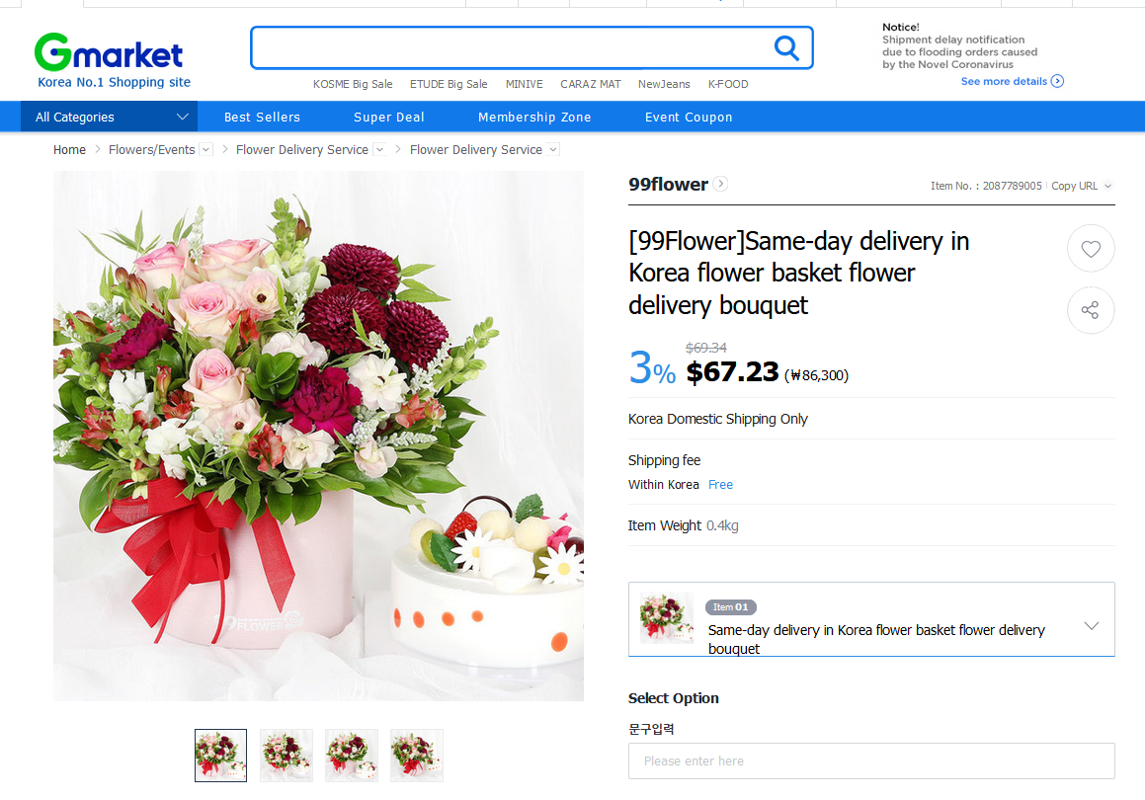Screen dimensions: 1145x800
Task: Click See more details arrow icon
Action: tap(1057, 81)
